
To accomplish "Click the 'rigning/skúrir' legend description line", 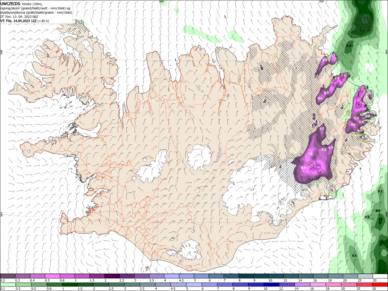I will click(35, 8).
